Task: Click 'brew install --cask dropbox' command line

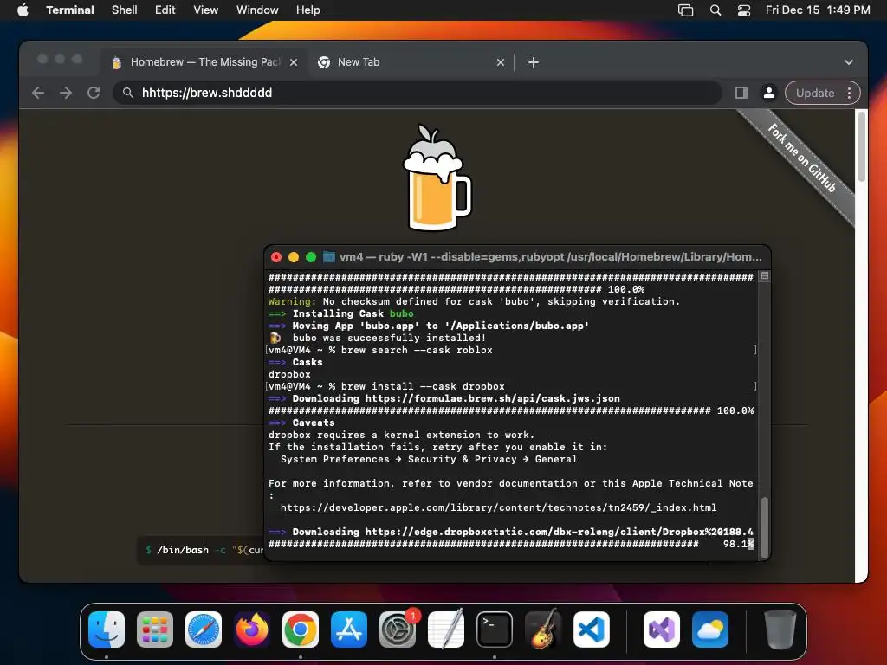Action: [423, 386]
